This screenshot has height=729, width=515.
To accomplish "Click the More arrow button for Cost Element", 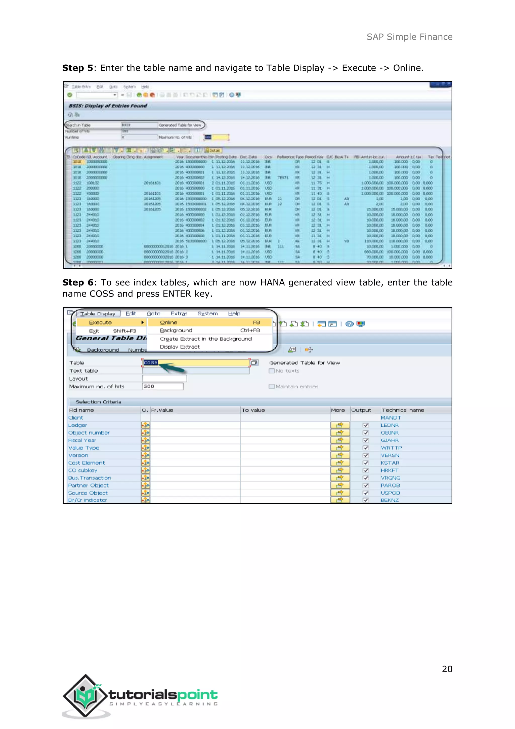I will click(340, 463).
